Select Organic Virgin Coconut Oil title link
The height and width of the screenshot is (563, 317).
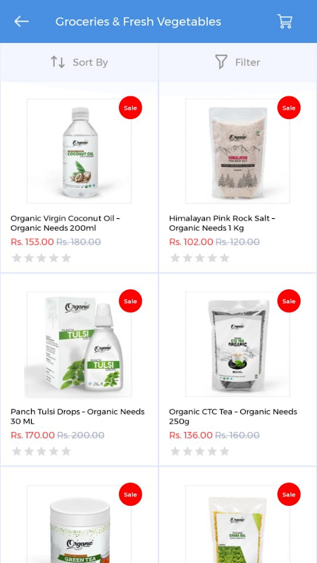click(66, 223)
